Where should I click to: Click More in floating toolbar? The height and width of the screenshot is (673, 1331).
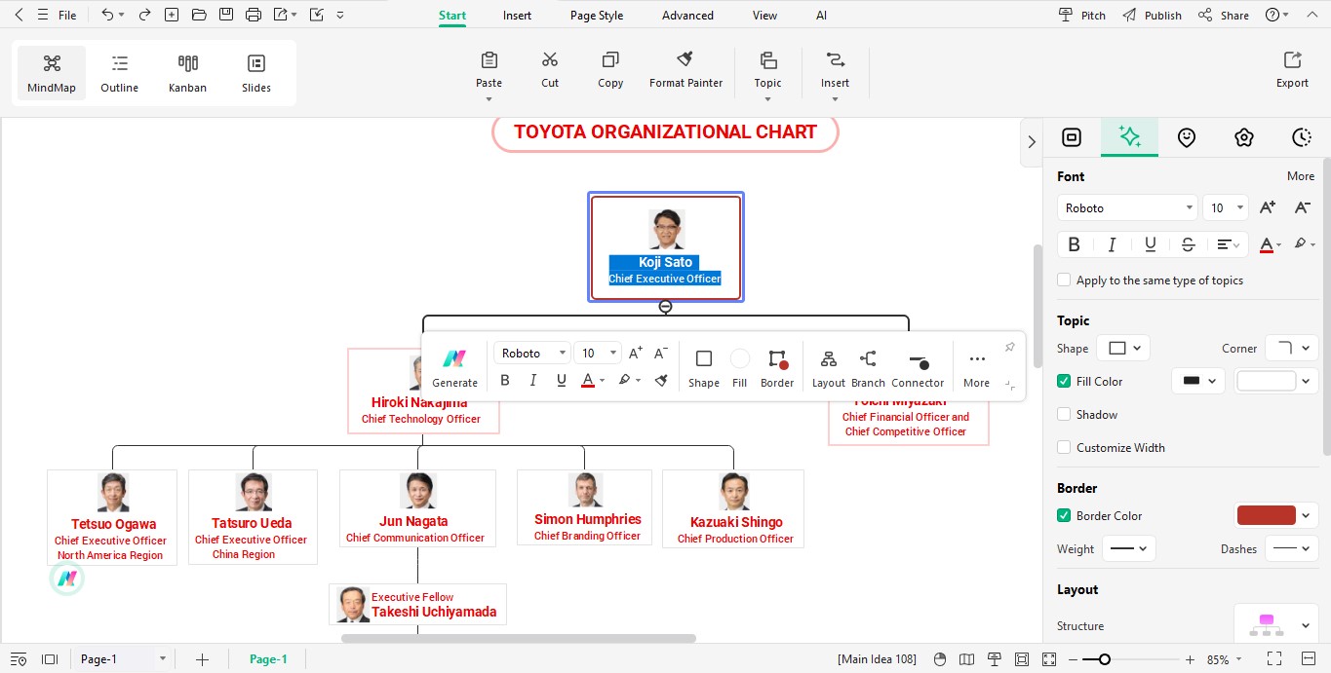coord(976,368)
